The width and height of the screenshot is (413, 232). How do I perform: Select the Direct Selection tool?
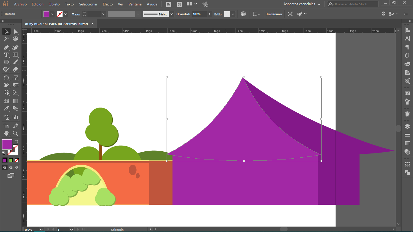(15, 32)
